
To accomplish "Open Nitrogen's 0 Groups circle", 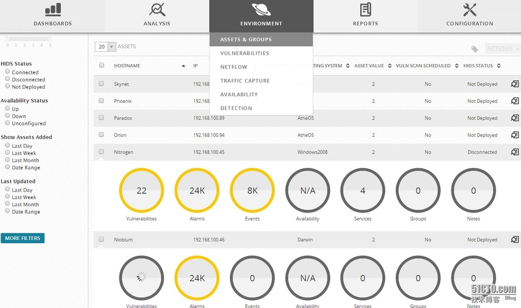I will click(x=418, y=190).
